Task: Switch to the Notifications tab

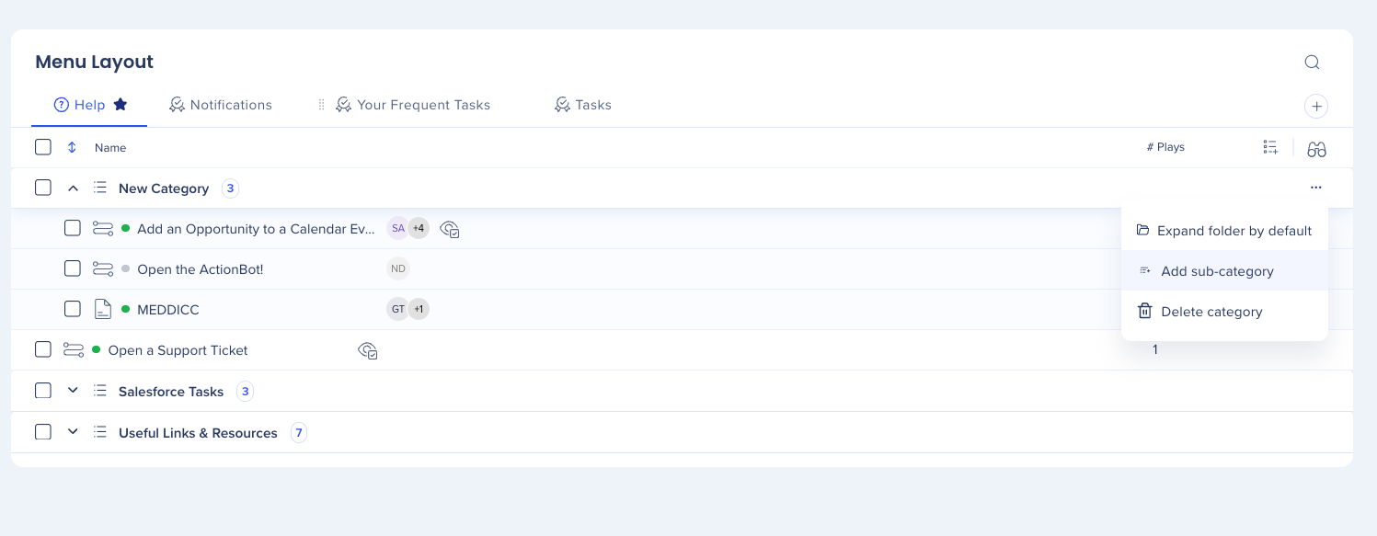Action: pyautogui.click(x=221, y=105)
